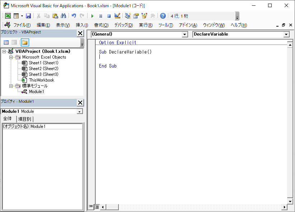Click the horizontal scrollbar right arrow

285,207
